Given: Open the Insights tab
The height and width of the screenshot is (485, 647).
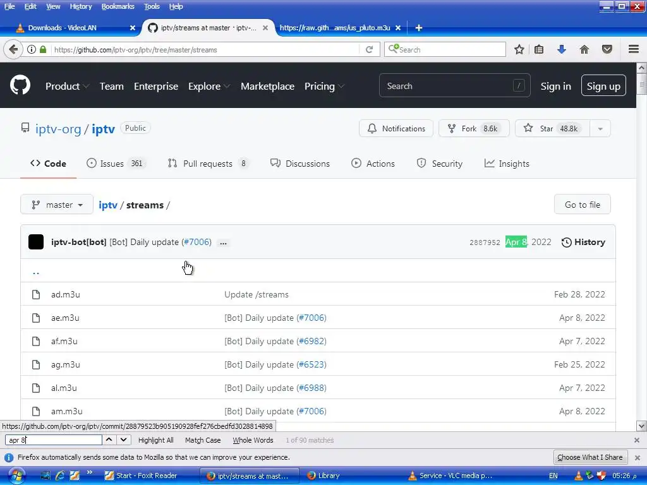Looking at the screenshot, I should point(507,164).
